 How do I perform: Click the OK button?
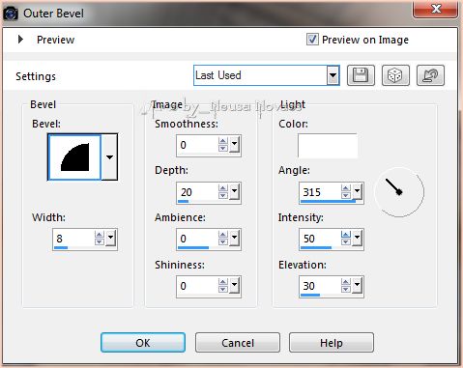(x=143, y=343)
